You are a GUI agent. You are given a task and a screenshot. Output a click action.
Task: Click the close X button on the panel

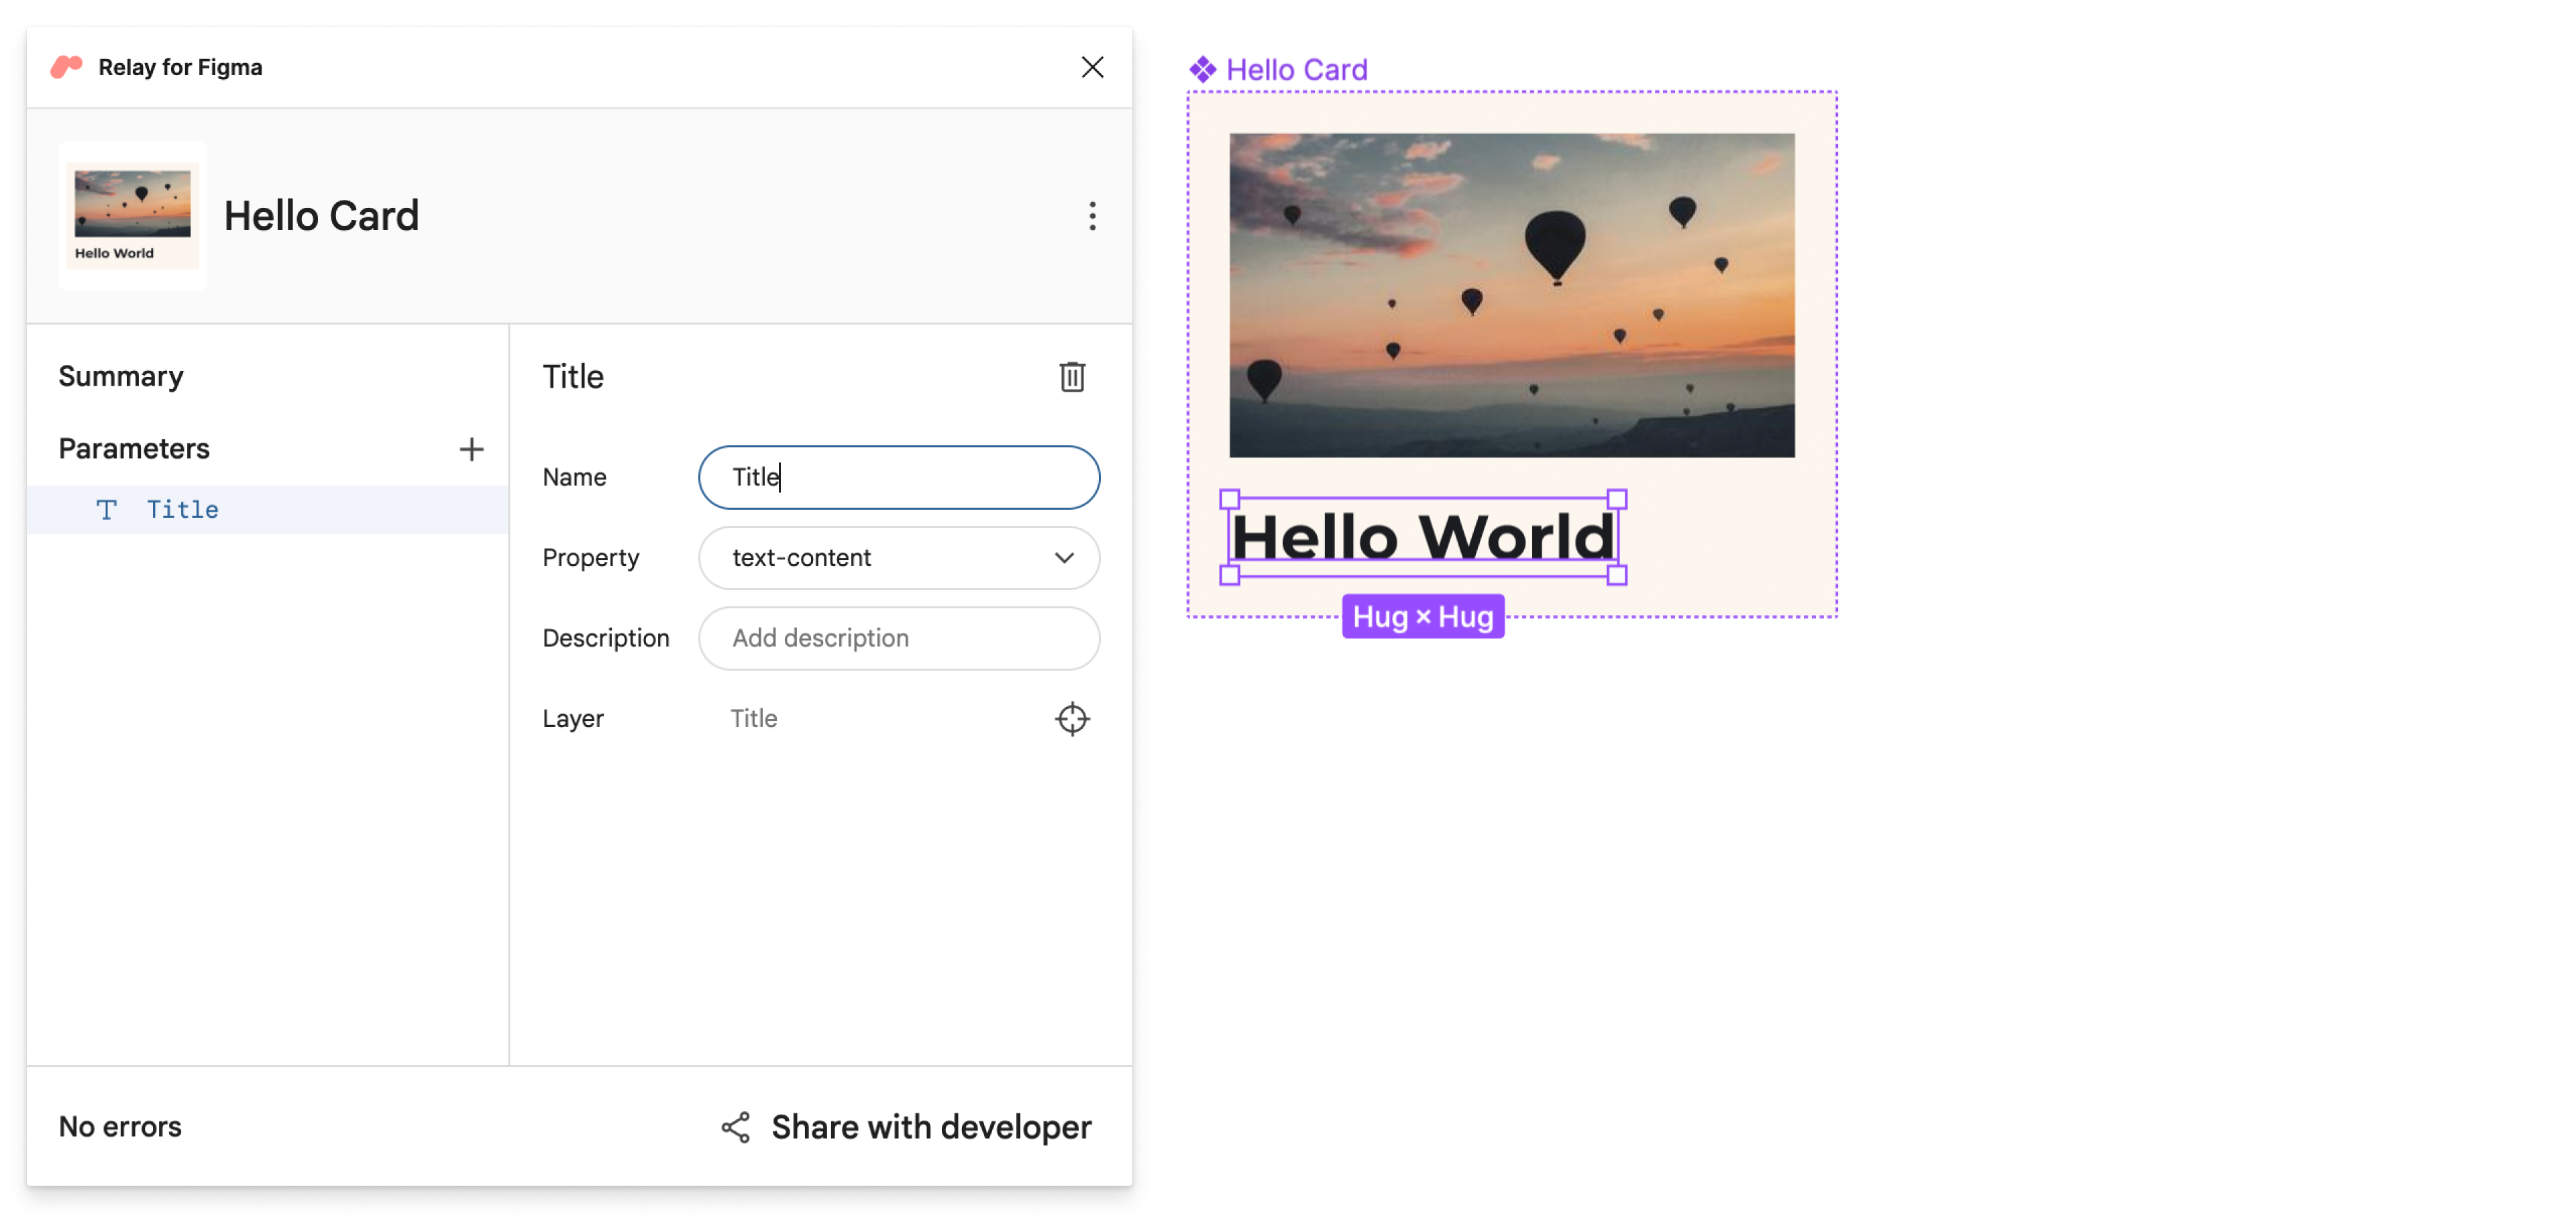(1093, 66)
